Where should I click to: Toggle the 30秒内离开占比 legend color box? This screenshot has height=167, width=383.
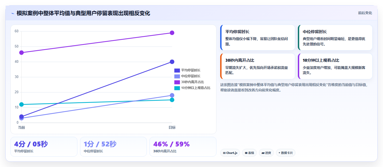(x=177, y=82)
